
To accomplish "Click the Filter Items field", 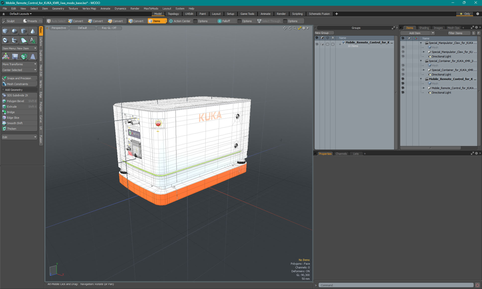I will pyautogui.click(x=459, y=33).
